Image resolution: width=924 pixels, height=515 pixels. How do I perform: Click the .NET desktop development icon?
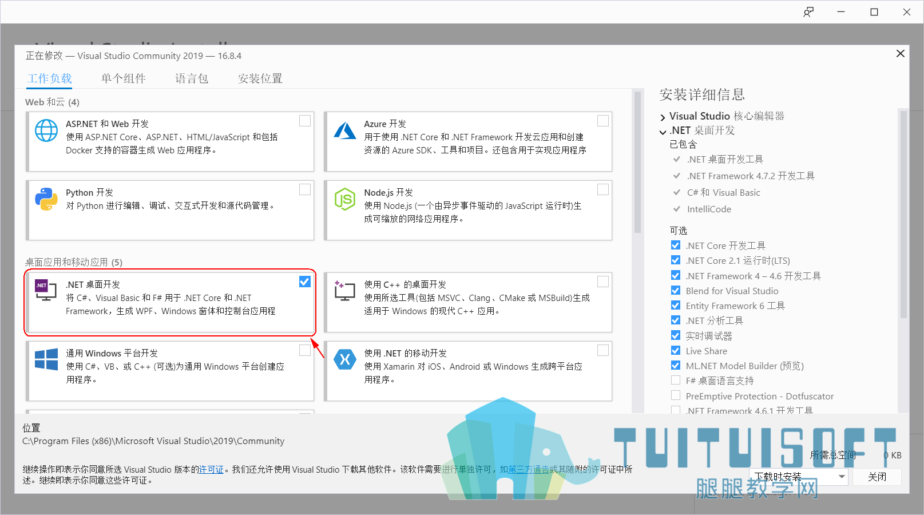point(46,290)
